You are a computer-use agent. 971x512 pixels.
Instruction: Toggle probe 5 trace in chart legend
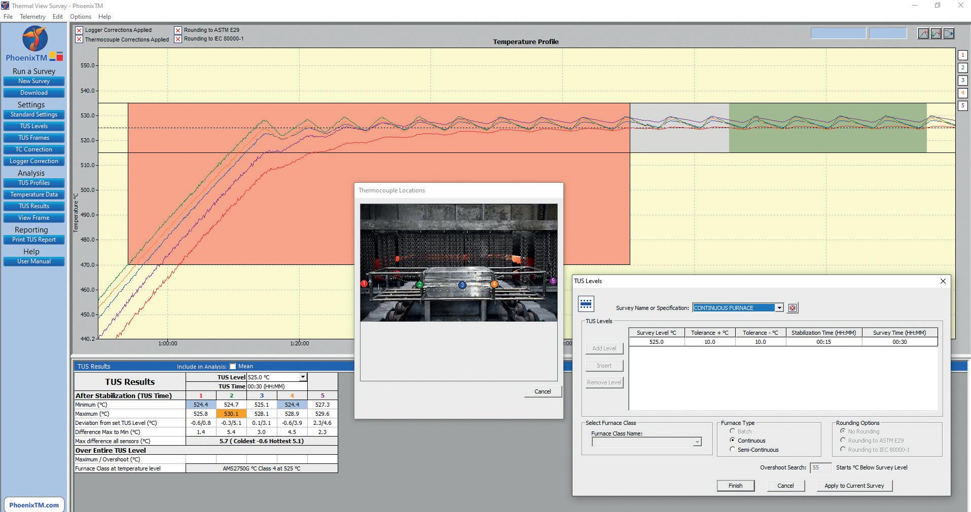point(962,106)
